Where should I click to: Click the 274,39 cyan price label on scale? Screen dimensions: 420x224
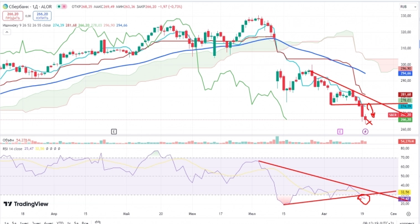tap(406, 106)
